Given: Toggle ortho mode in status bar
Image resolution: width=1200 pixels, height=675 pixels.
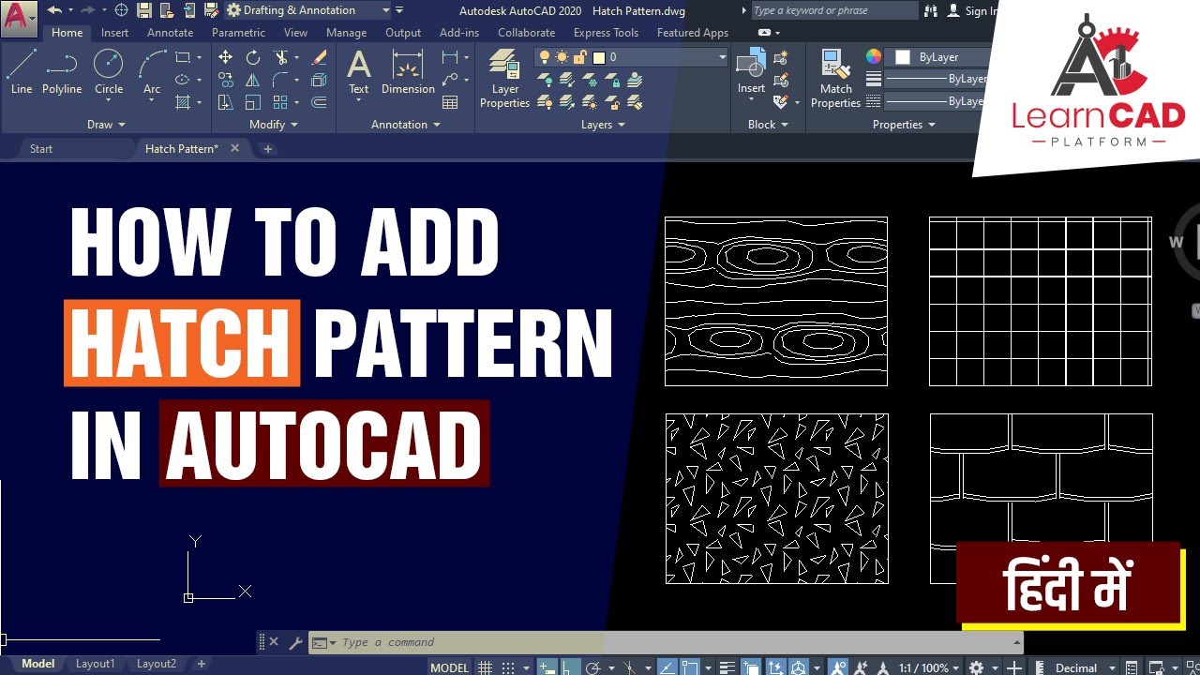Looking at the screenshot, I should pyautogui.click(x=569, y=667).
